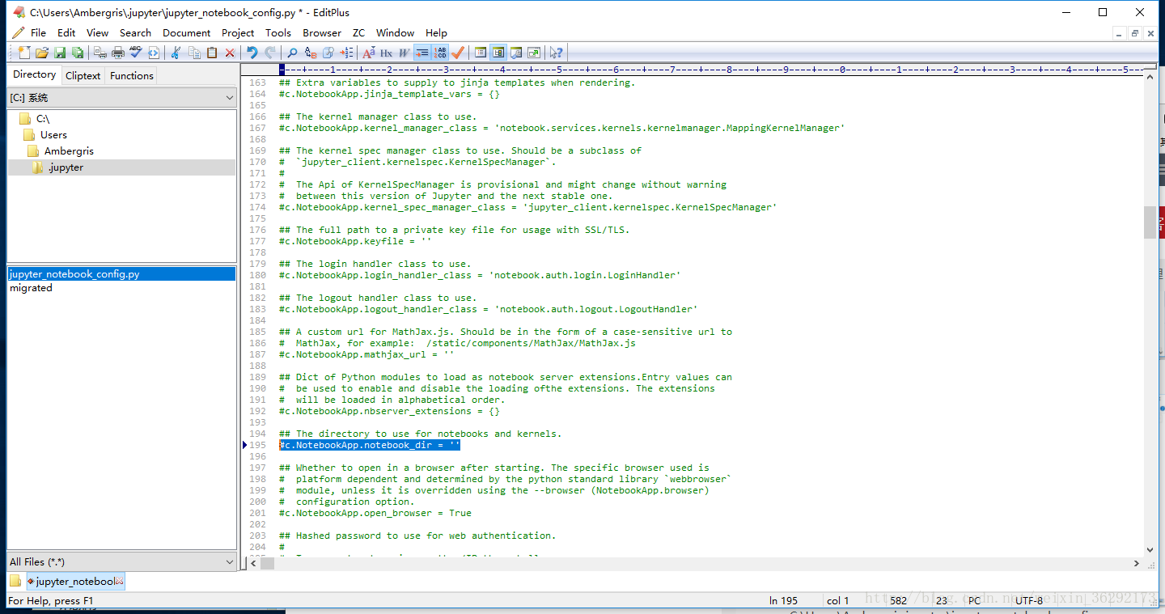Click the Copy icon in the toolbar
This screenshot has width=1165, height=614.
[194, 53]
